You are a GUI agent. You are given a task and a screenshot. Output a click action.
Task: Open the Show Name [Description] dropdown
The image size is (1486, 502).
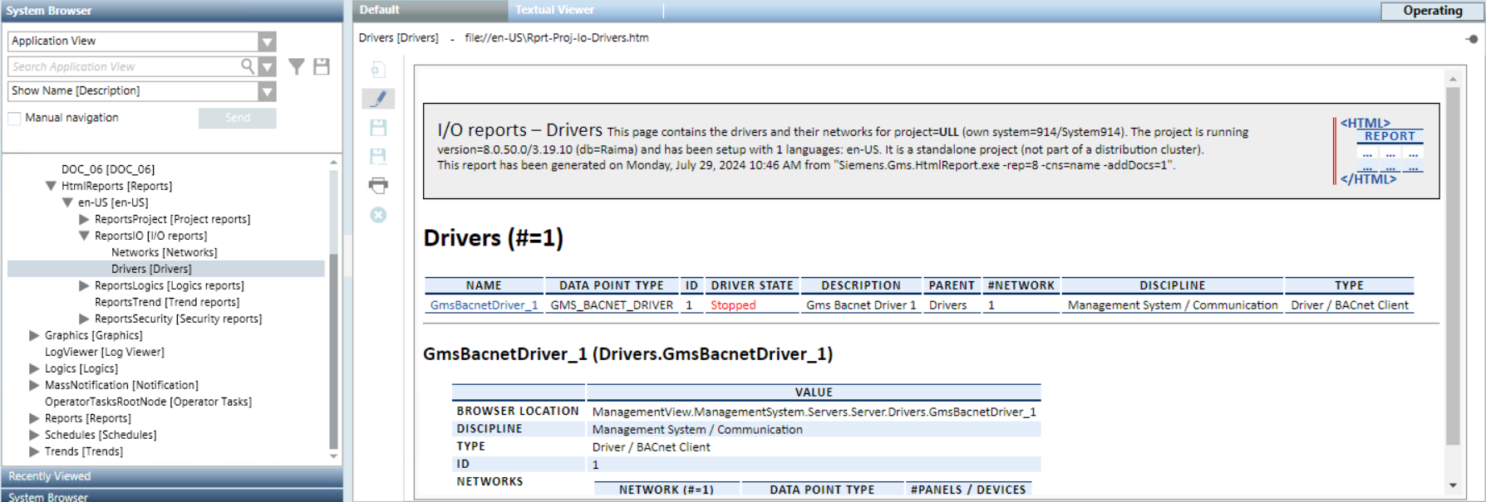click(x=267, y=91)
